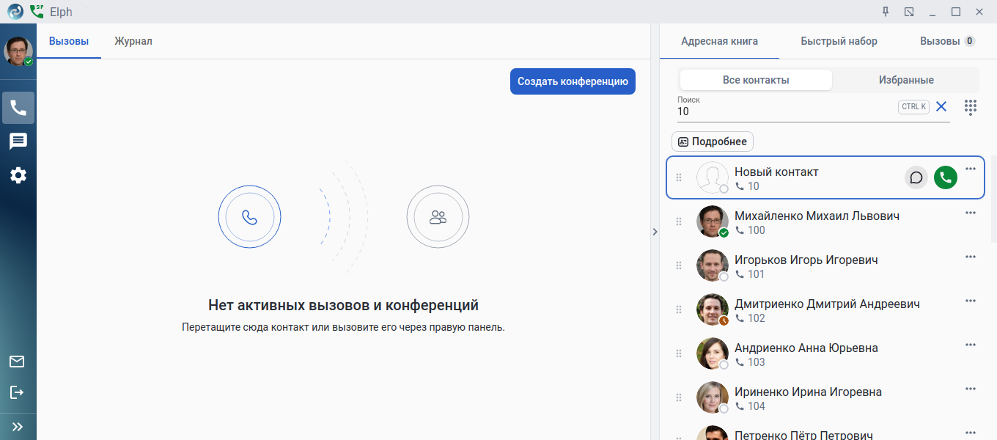997x440 pixels.
Task: Click the Подробнее button
Action: (x=713, y=142)
